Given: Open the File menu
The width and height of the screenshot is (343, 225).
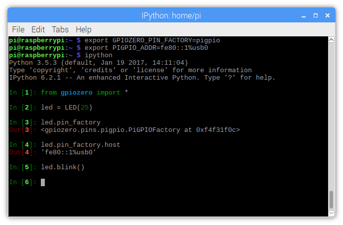Looking at the screenshot, I should coord(18,29).
